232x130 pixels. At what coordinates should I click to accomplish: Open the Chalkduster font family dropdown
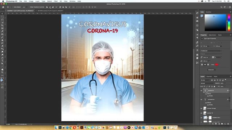211,51
